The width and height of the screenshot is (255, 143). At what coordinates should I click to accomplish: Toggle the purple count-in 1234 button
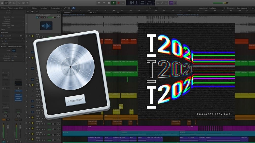(171, 3)
